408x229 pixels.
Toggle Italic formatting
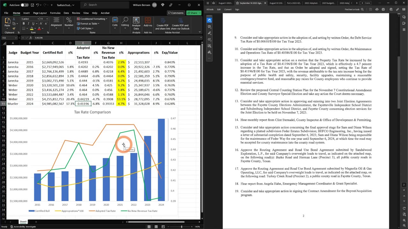tap(28, 24)
